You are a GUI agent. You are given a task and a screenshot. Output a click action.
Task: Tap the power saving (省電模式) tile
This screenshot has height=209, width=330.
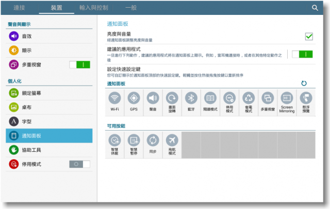[x=249, y=101]
